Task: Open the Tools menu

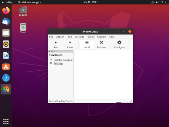Action: point(69,37)
